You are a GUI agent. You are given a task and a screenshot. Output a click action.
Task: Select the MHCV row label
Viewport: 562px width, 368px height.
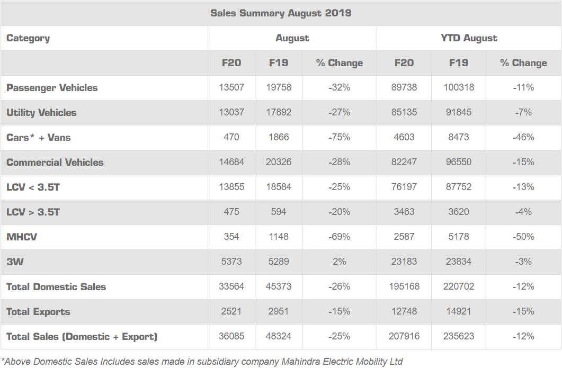(x=22, y=237)
